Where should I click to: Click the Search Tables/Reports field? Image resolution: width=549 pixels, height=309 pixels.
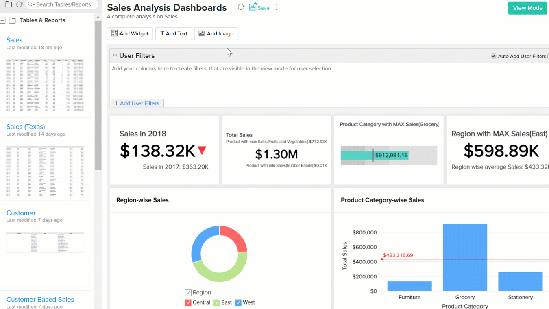tap(65, 4)
